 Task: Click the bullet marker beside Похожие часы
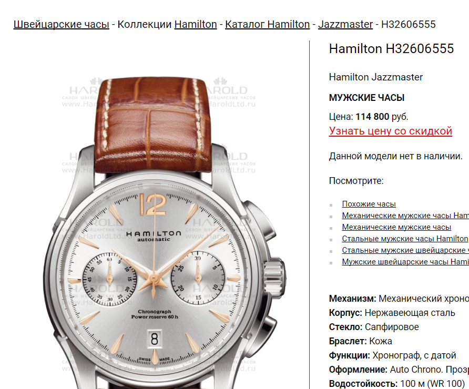click(331, 205)
